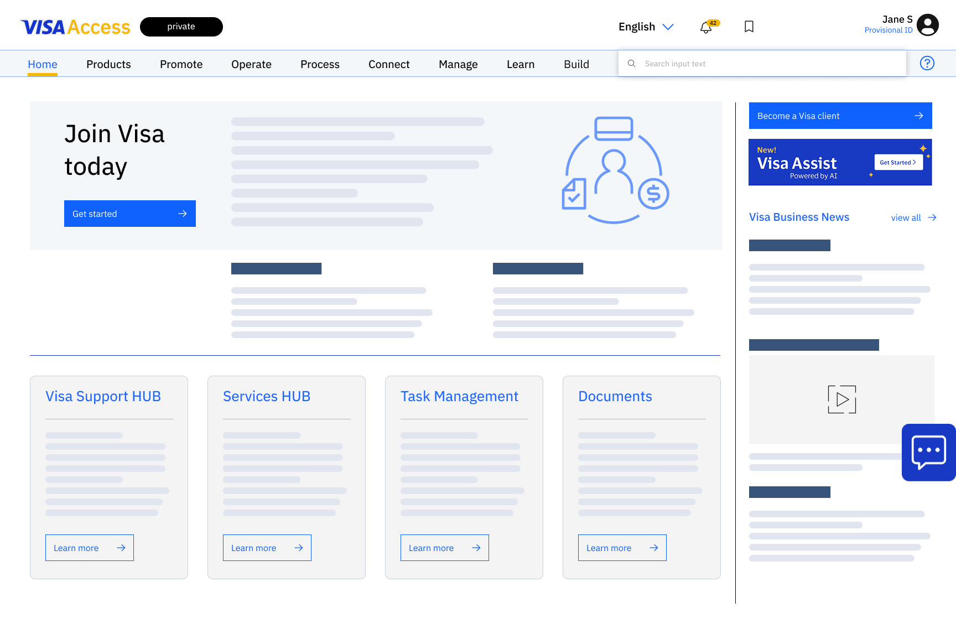Open the Promote menu

point(181,64)
